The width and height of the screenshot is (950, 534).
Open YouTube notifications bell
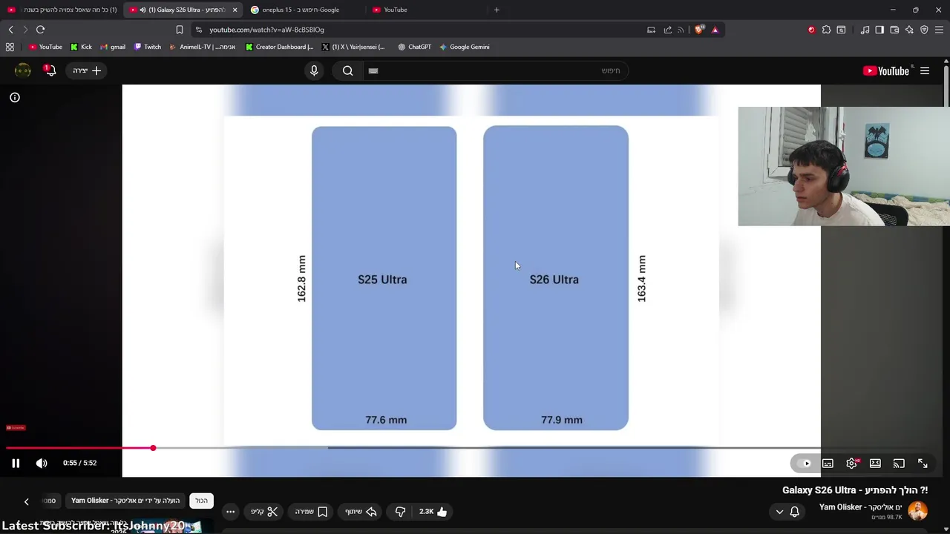[50, 70]
